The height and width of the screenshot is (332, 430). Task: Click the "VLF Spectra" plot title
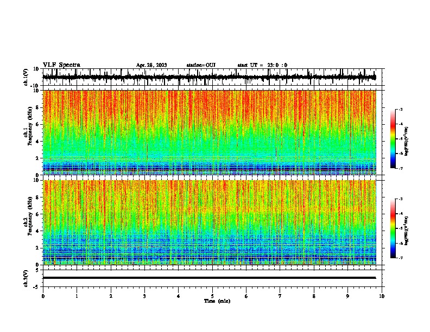[61, 65]
